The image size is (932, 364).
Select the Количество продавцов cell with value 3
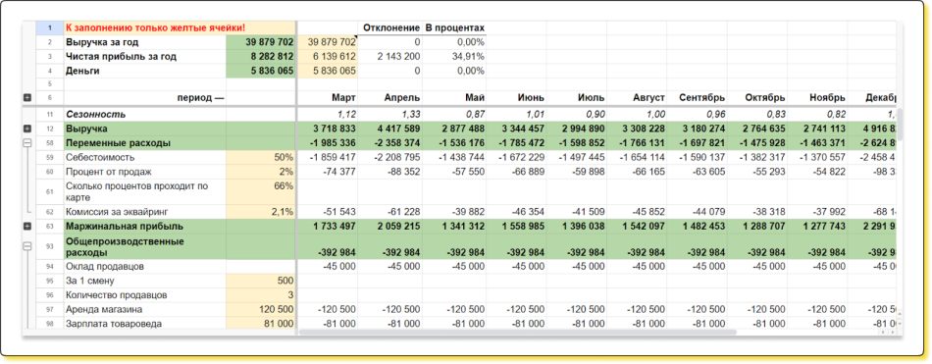click(260, 295)
